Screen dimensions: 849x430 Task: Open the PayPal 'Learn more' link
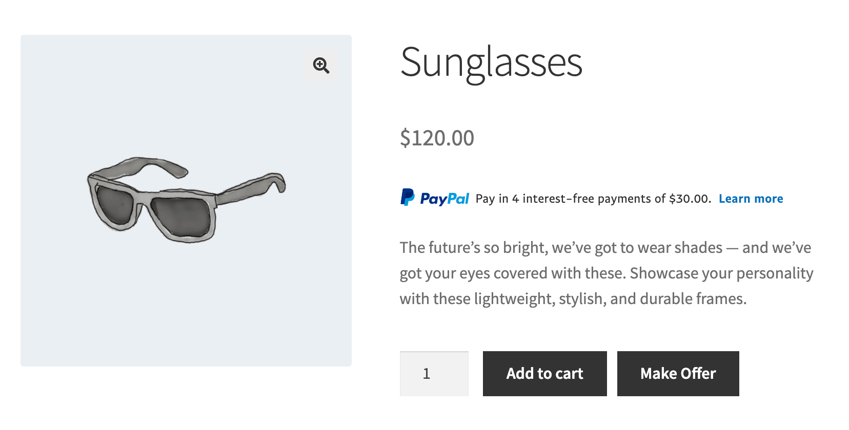click(751, 199)
